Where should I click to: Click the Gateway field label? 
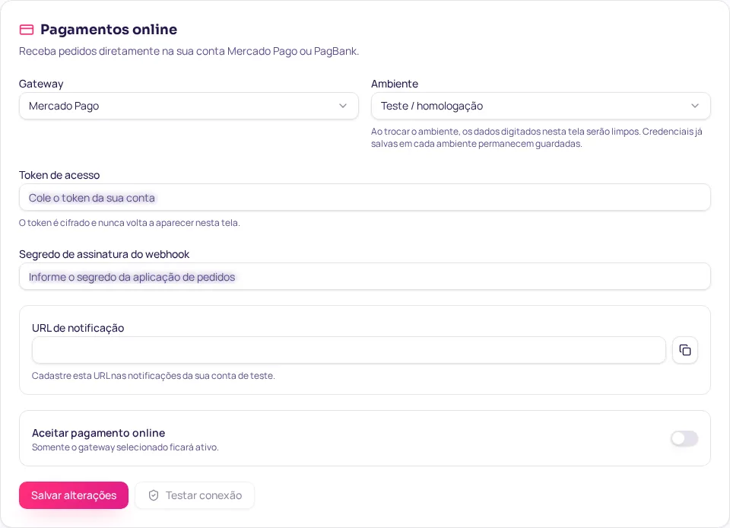[x=41, y=84]
